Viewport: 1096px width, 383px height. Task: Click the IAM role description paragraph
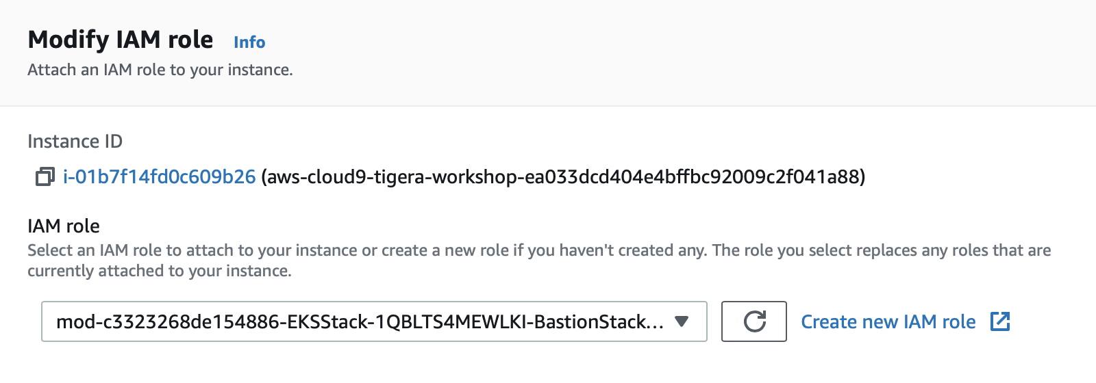(539, 261)
